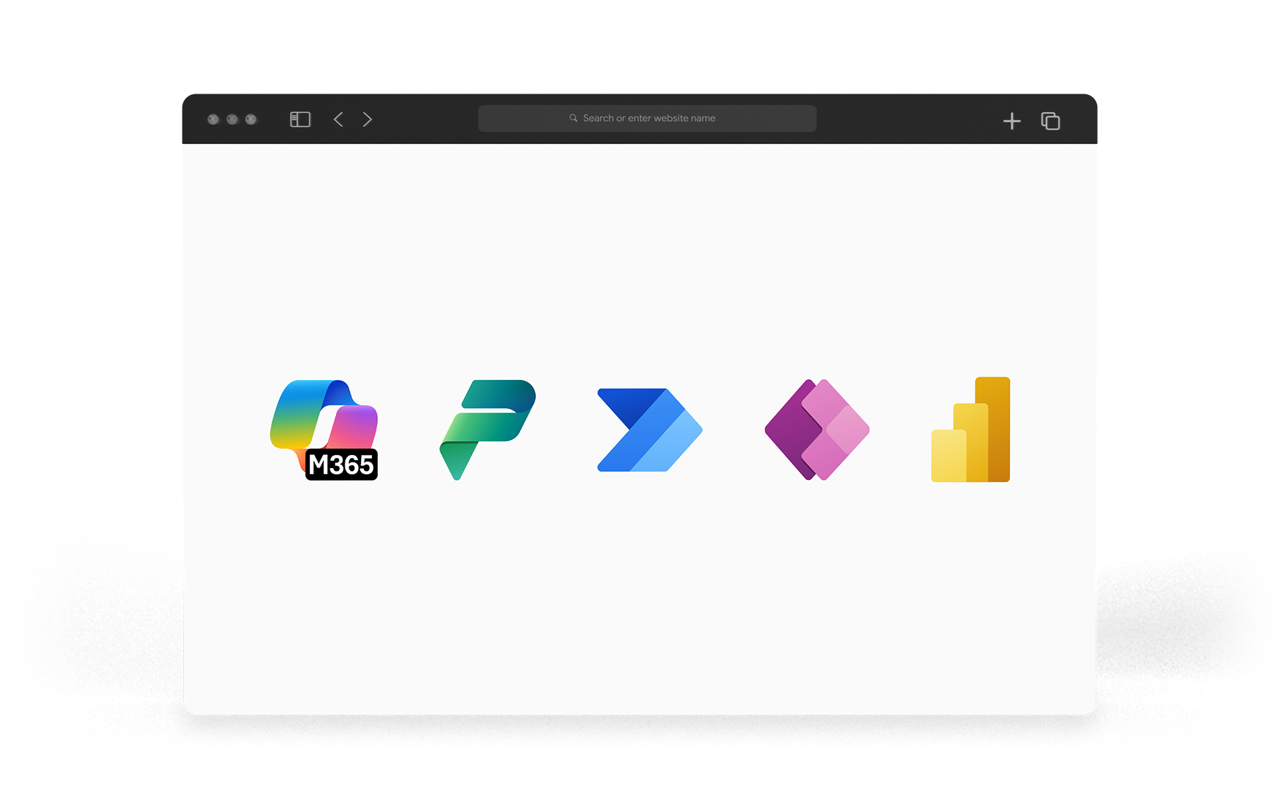Zoom window with the third dot
Image resolution: width=1275 pixels, height=791 pixels.
[x=250, y=120]
